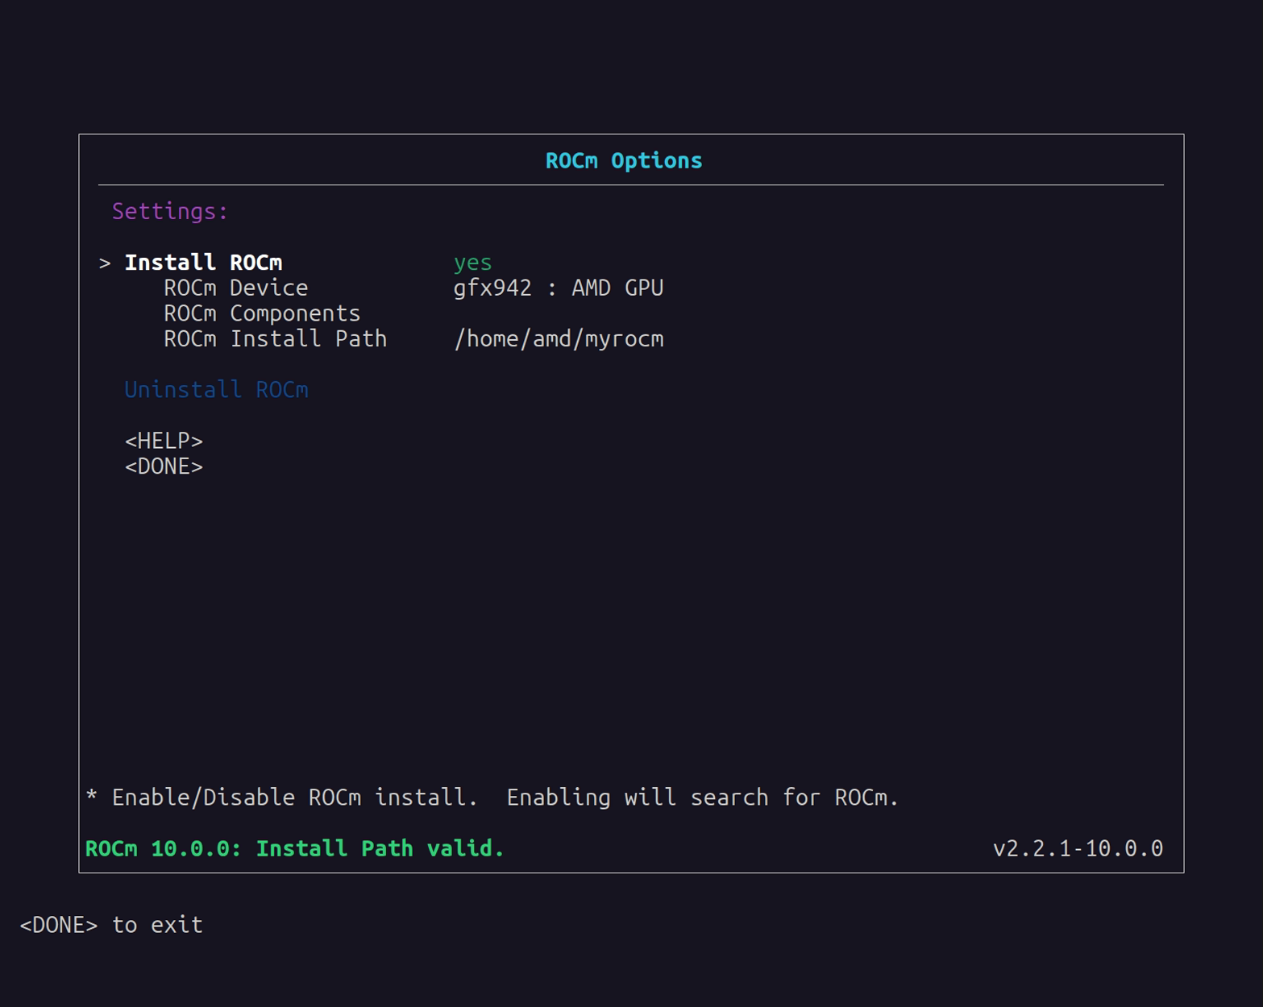Open the ROCm Components option
This screenshot has width=1263, height=1007.
click(x=262, y=313)
